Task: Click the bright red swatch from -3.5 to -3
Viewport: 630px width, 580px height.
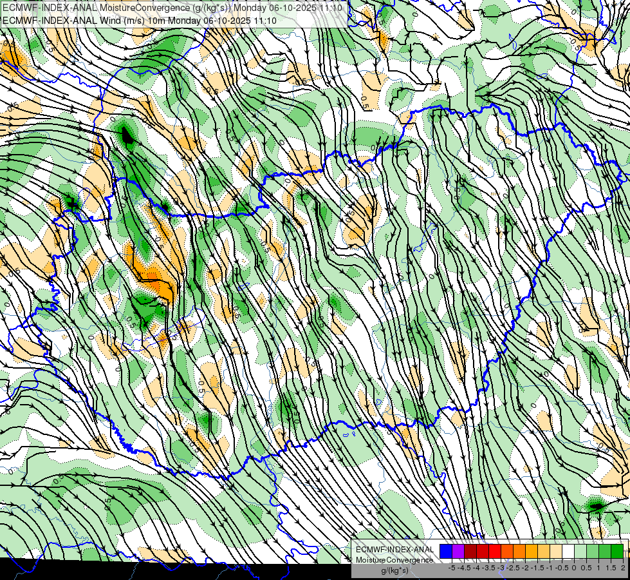Action: 495,552
